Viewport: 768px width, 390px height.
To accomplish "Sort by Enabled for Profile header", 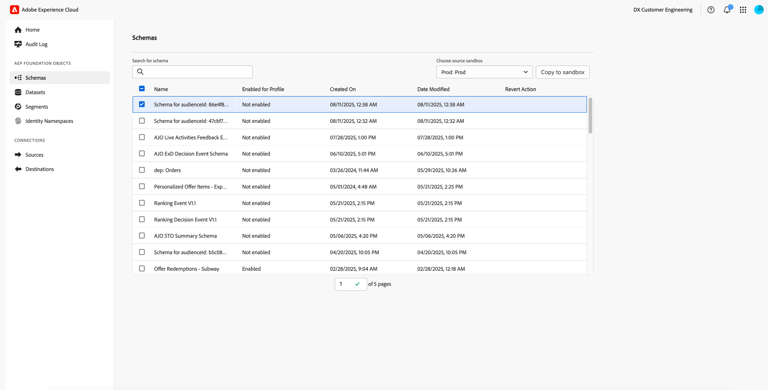I will [x=263, y=89].
